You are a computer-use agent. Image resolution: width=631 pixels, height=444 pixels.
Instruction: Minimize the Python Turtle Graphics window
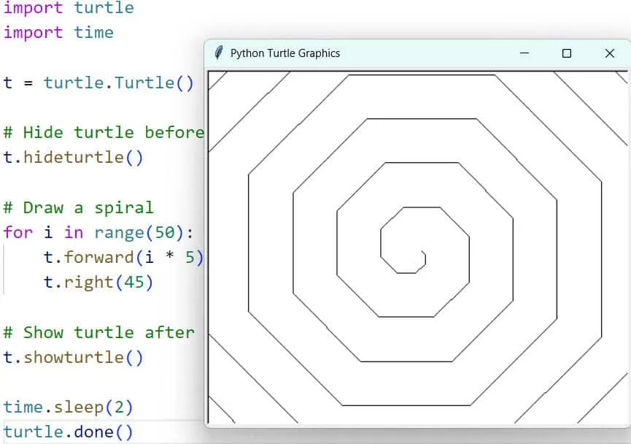click(x=524, y=53)
